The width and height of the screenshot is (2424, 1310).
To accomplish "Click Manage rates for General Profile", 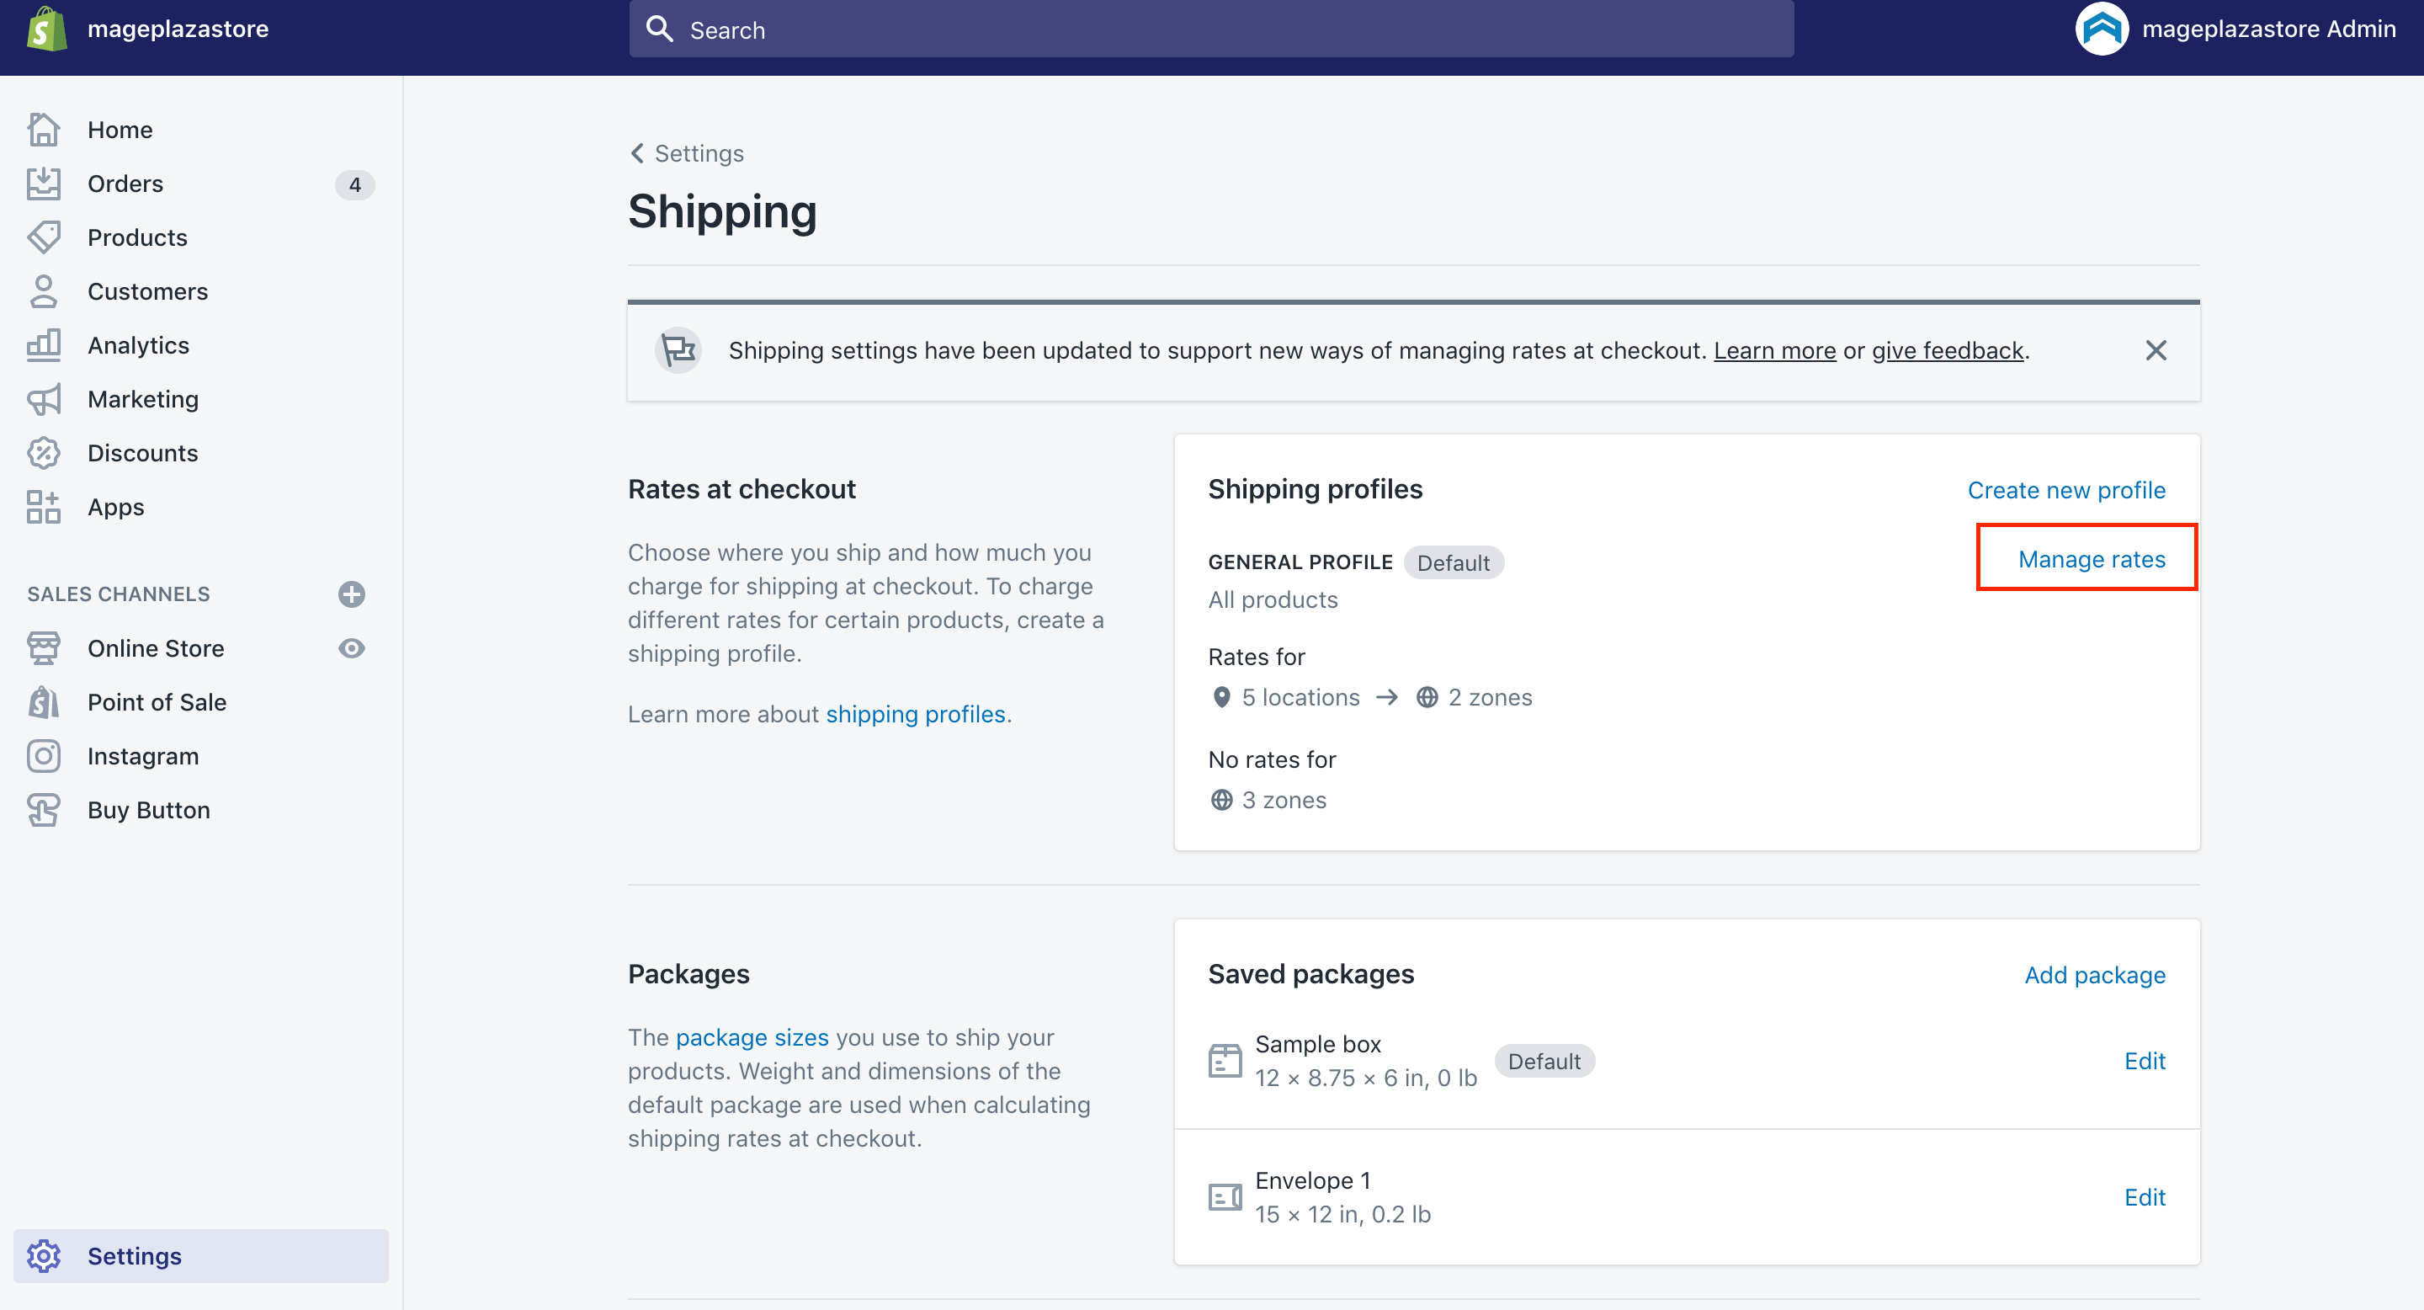I will [2091, 557].
